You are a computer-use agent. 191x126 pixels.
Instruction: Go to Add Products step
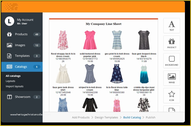click(x=81, y=117)
